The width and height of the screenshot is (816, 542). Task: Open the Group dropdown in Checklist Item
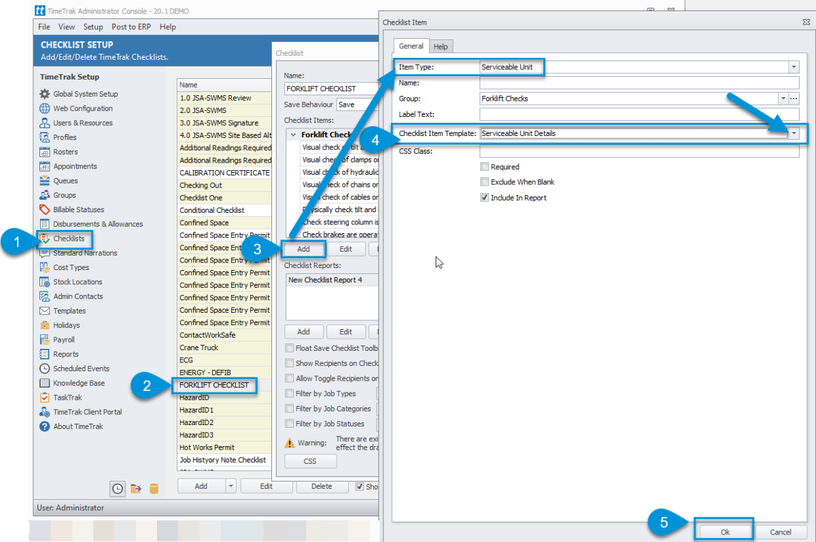[782, 100]
